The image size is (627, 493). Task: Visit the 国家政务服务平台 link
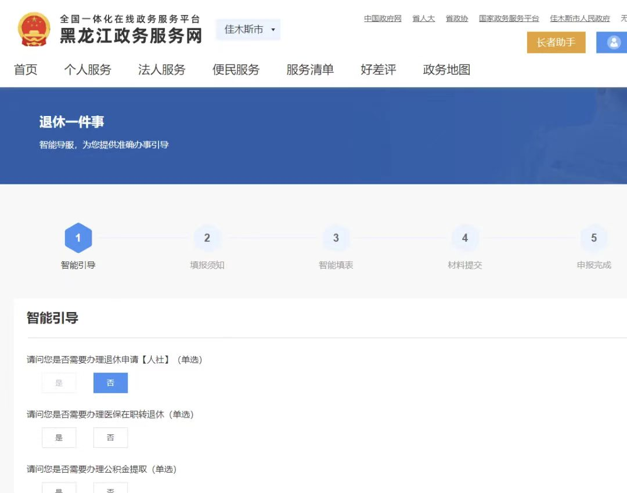tap(509, 19)
